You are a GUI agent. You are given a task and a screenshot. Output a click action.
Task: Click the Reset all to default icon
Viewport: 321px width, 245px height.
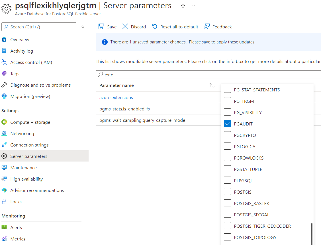point(154,26)
